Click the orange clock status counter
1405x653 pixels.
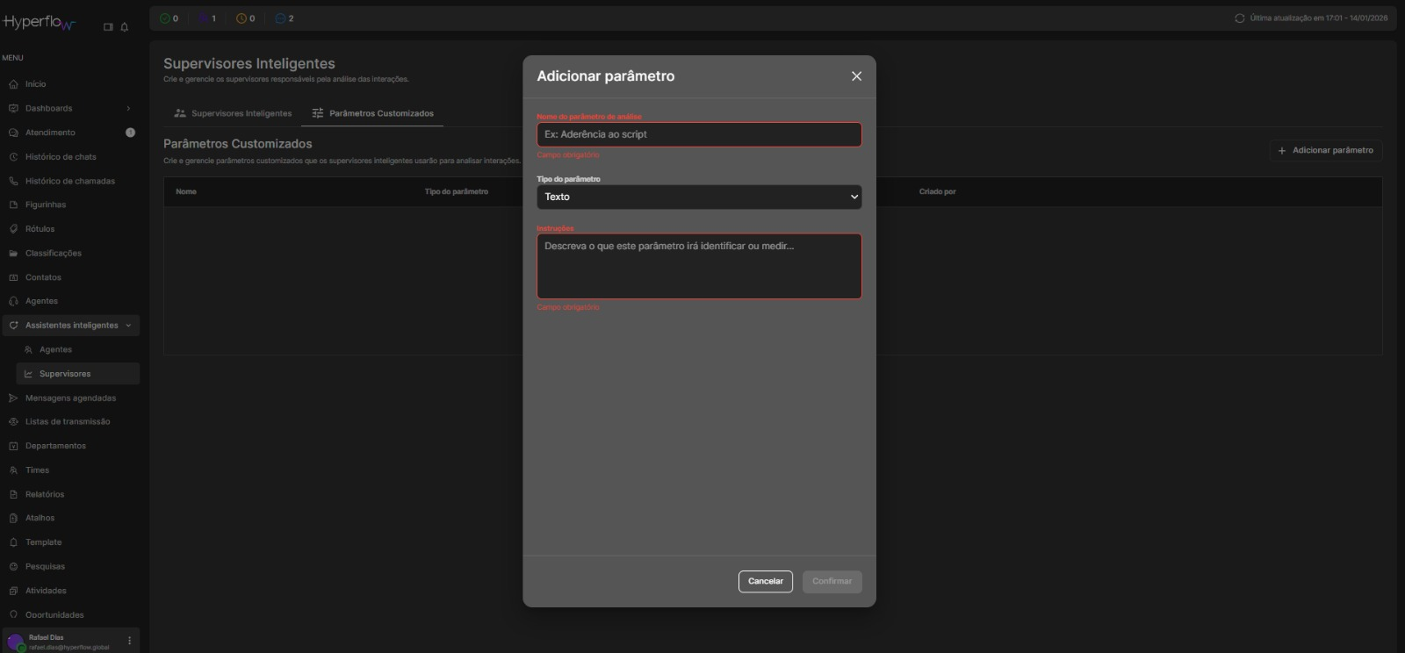(241, 18)
